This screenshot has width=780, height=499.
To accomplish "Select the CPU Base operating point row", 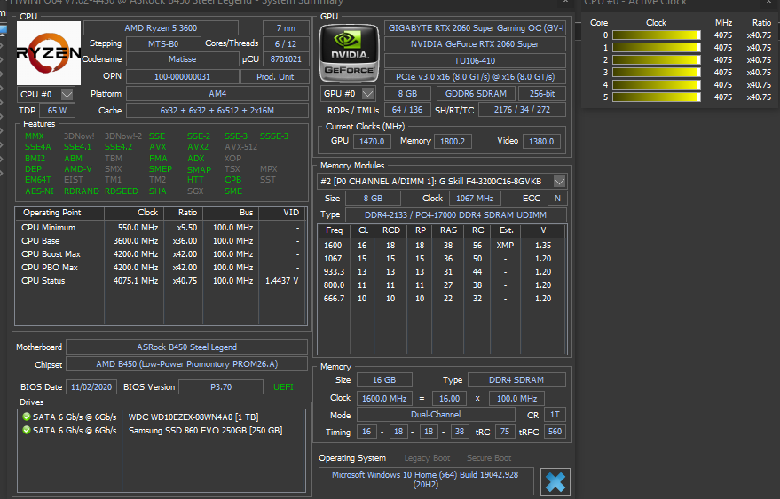I will point(161,240).
